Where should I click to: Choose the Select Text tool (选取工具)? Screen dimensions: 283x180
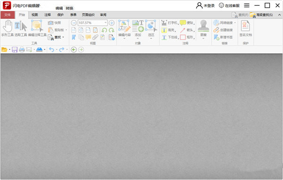click(21, 28)
